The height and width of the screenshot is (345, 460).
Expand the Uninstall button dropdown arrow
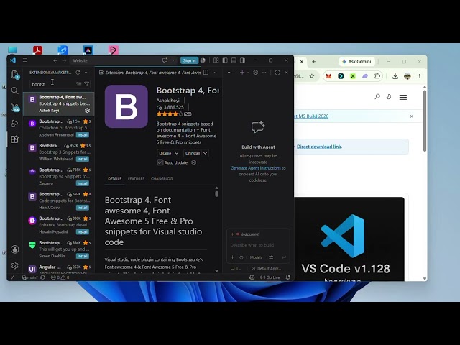(206, 153)
